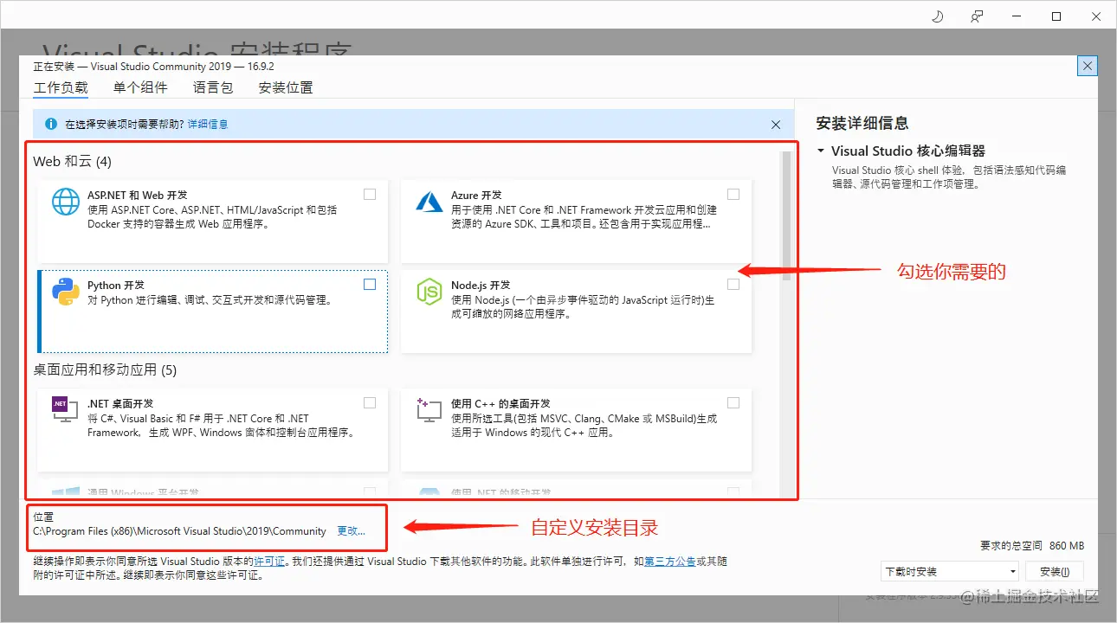Check the ASP.NET 和 Web 开发 workload checkbox
1117x623 pixels.
click(x=370, y=195)
